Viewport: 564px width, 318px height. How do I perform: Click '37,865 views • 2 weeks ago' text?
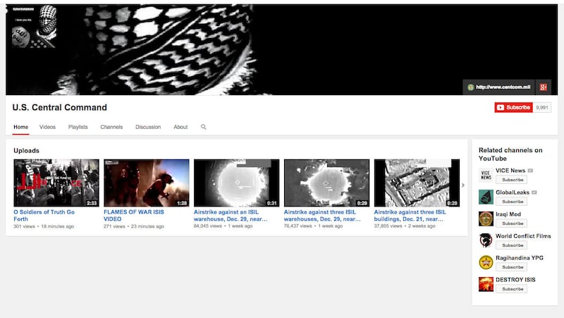click(405, 226)
